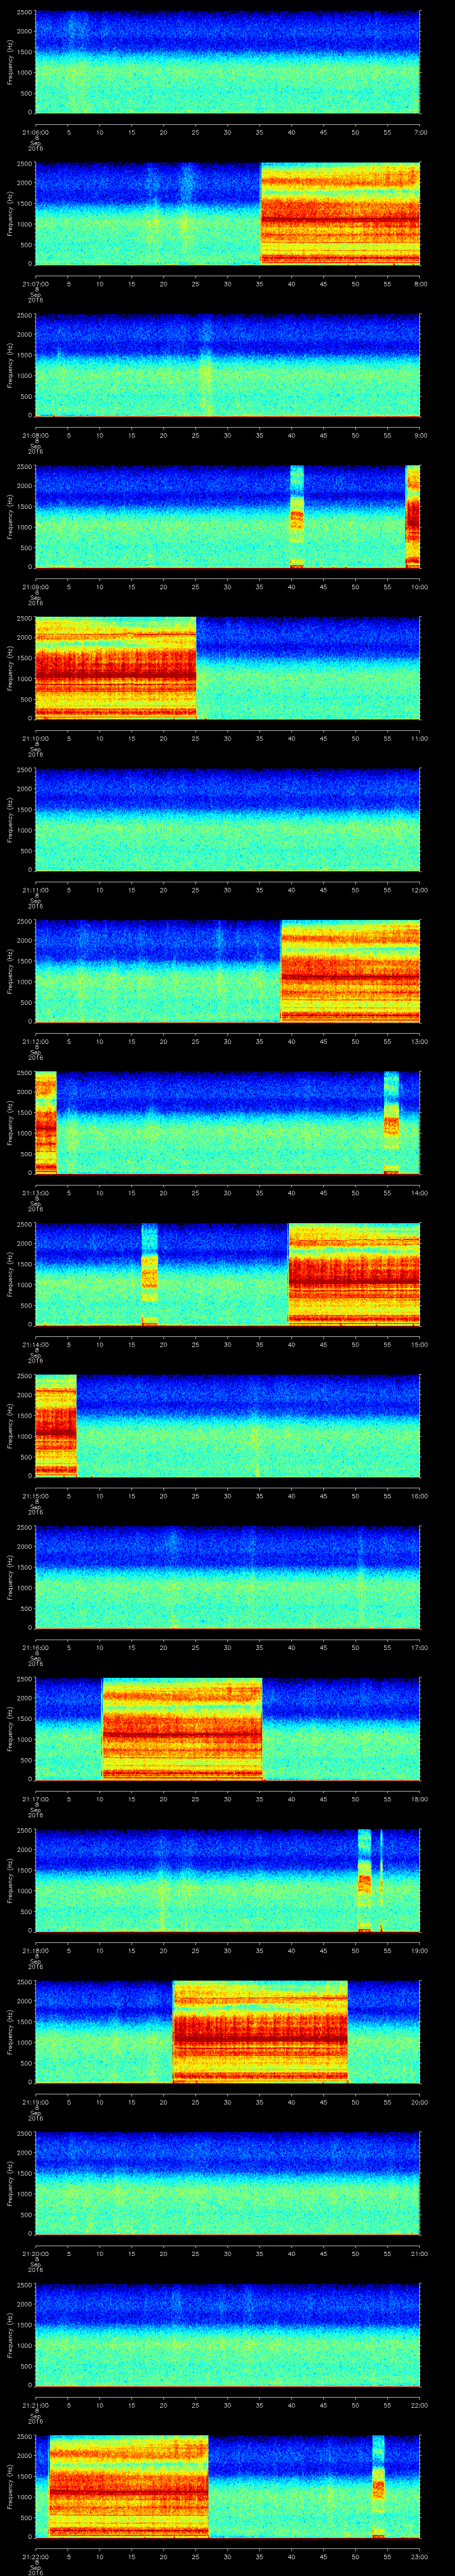Click the 21:14:00 start time label
The height and width of the screenshot is (2576, 455).
click(35, 1343)
